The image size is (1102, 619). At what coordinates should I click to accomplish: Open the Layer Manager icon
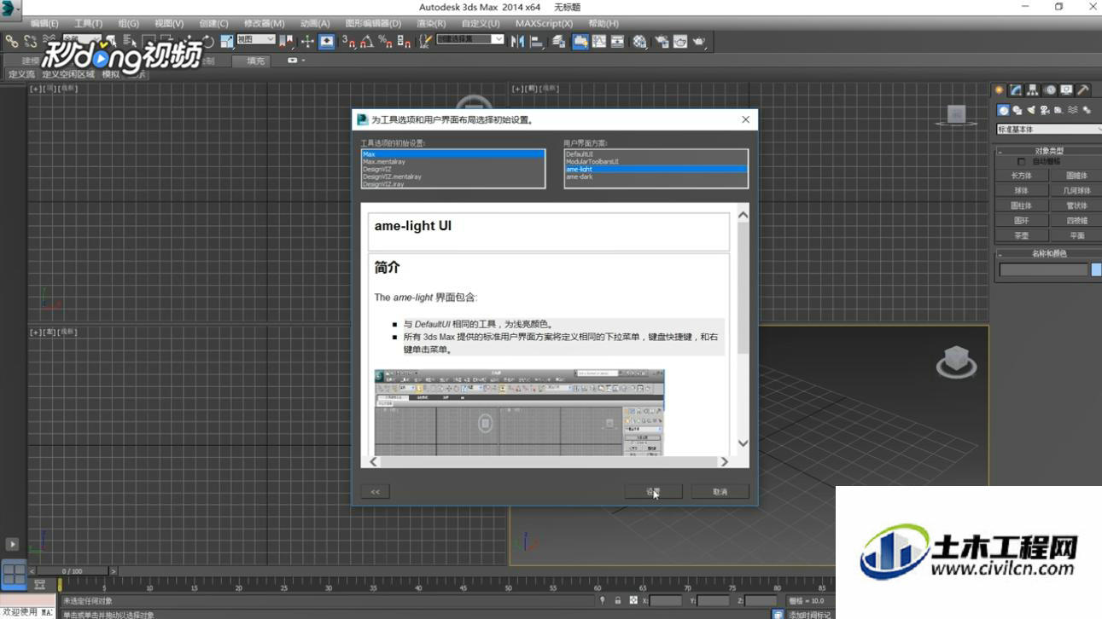coord(560,41)
